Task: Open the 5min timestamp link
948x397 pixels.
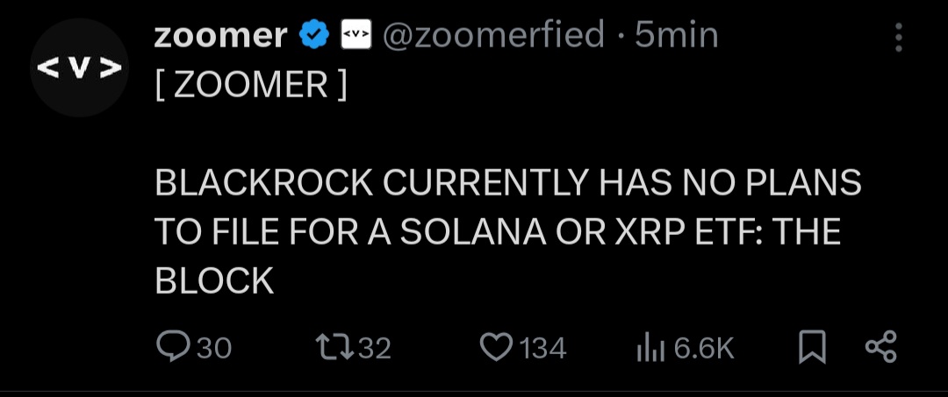Action: click(x=677, y=35)
